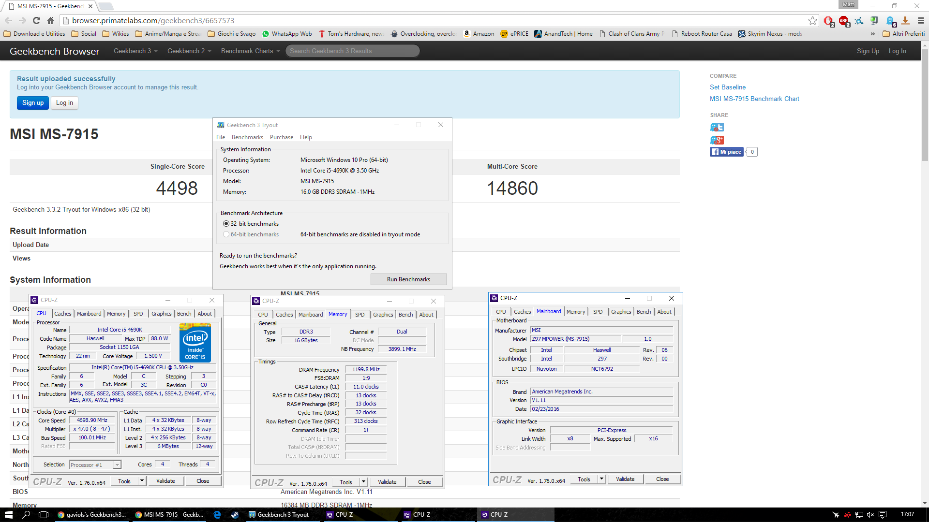The height and width of the screenshot is (522, 929).
Task: Open the Amazon bookmark
Action: point(479,34)
